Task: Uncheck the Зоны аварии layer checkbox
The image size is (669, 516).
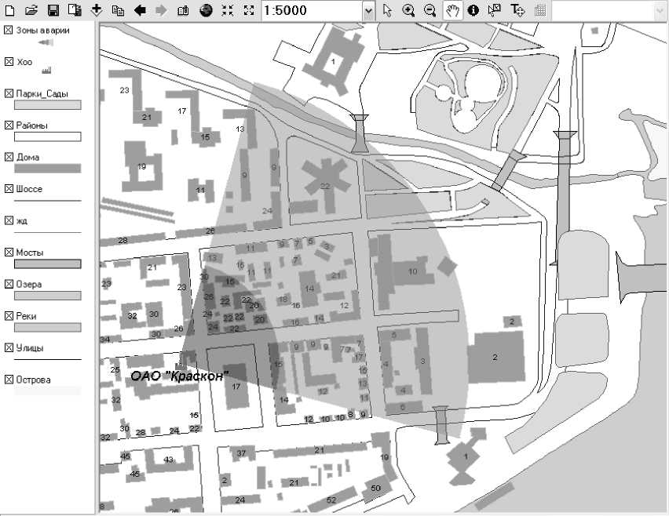Action: pyautogui.click(x=9, y=30)
